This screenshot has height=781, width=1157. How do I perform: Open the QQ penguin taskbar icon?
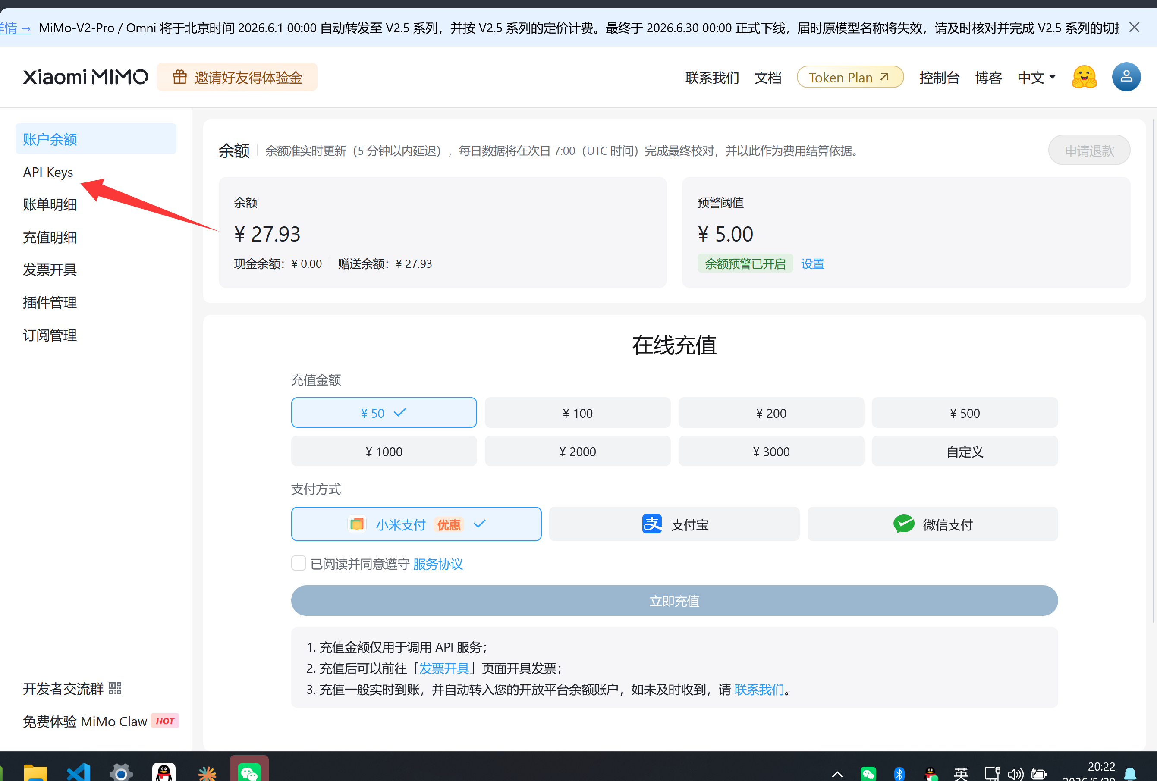pos(164,772)
